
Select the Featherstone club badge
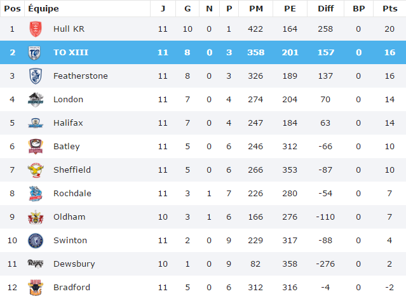(x=35, y=76)
